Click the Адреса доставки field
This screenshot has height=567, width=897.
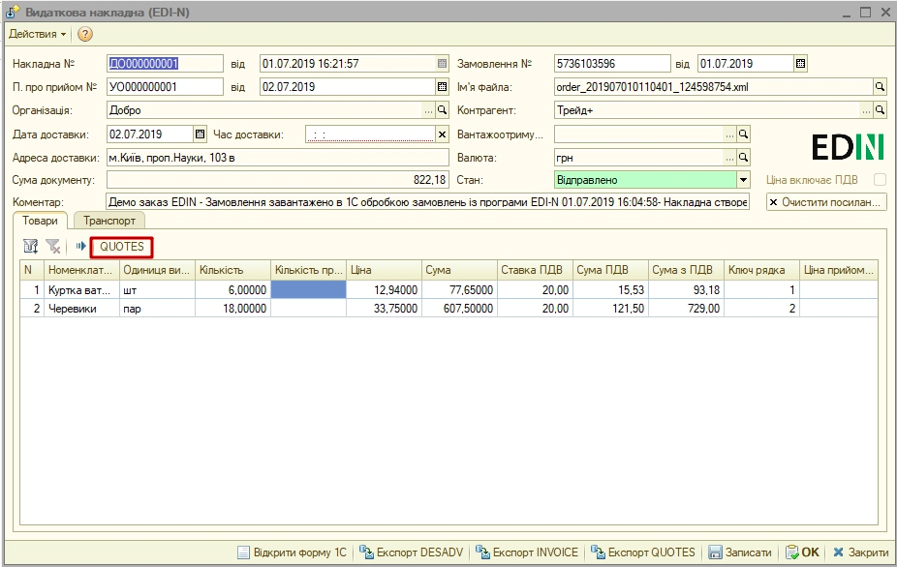tap(277, 158)
